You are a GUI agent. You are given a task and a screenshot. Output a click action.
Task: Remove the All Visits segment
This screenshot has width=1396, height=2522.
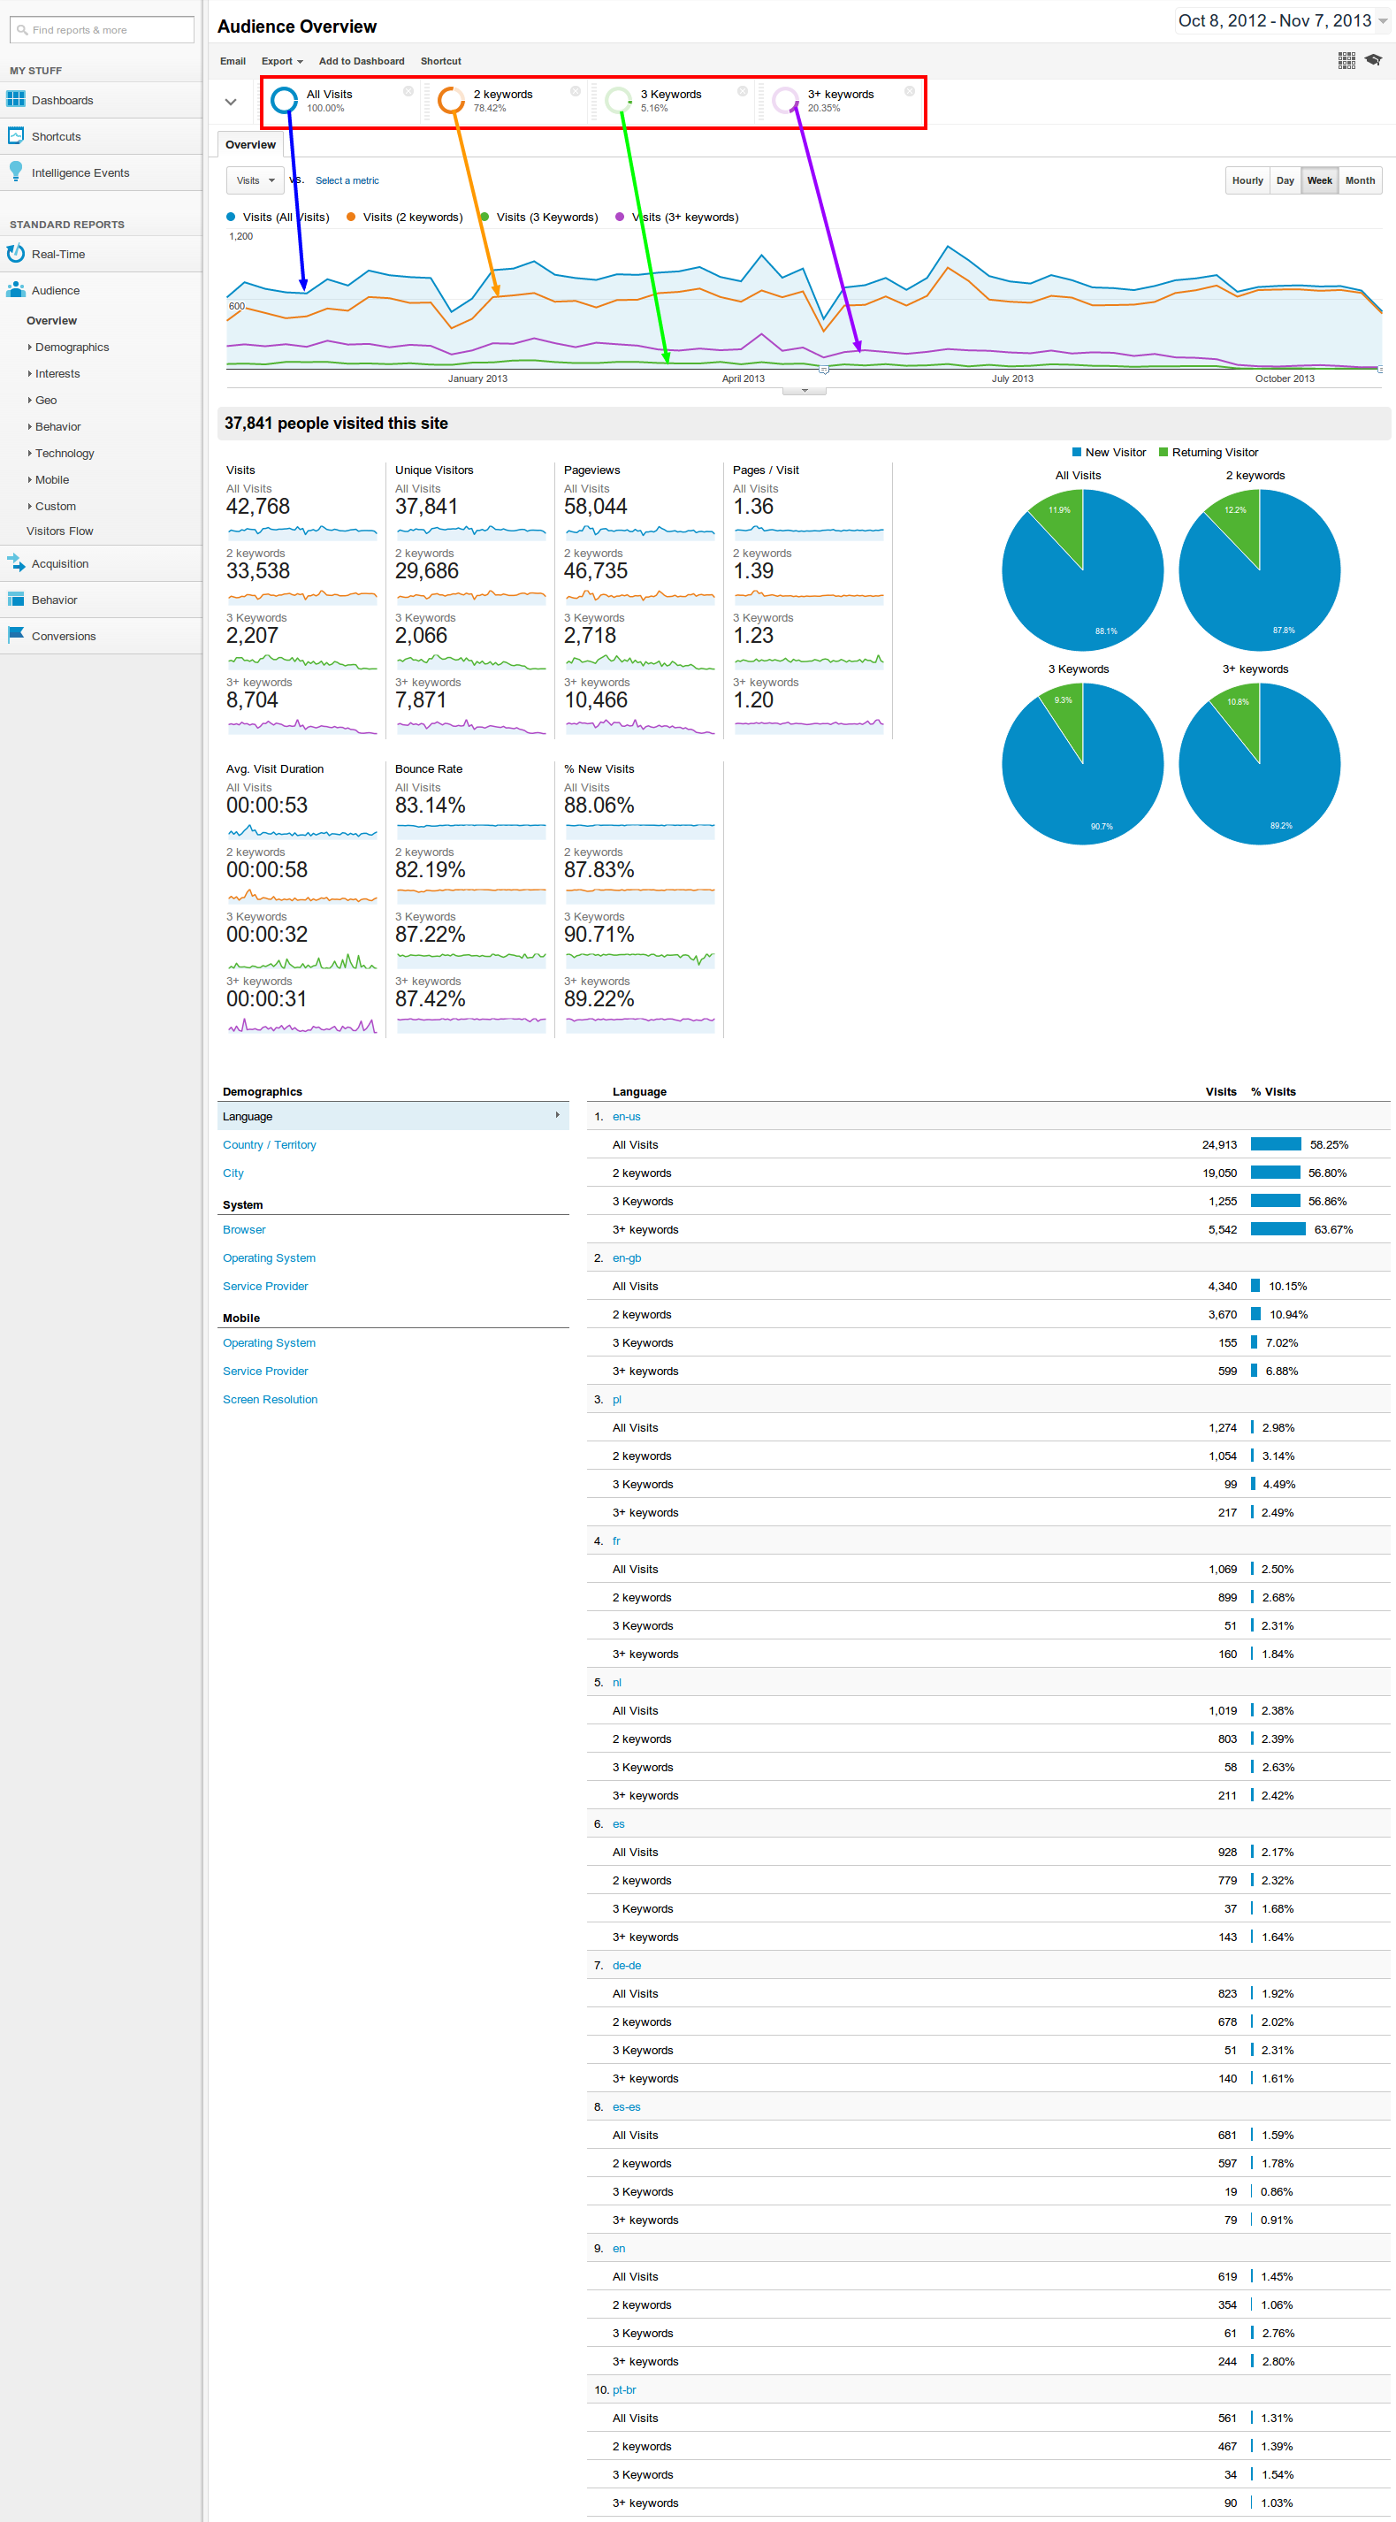[x=408, y=91]
